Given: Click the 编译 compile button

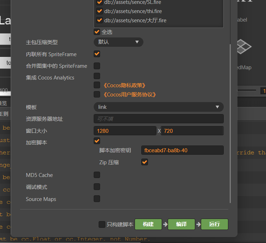Looking at the screenshot, I should point(181,224).
